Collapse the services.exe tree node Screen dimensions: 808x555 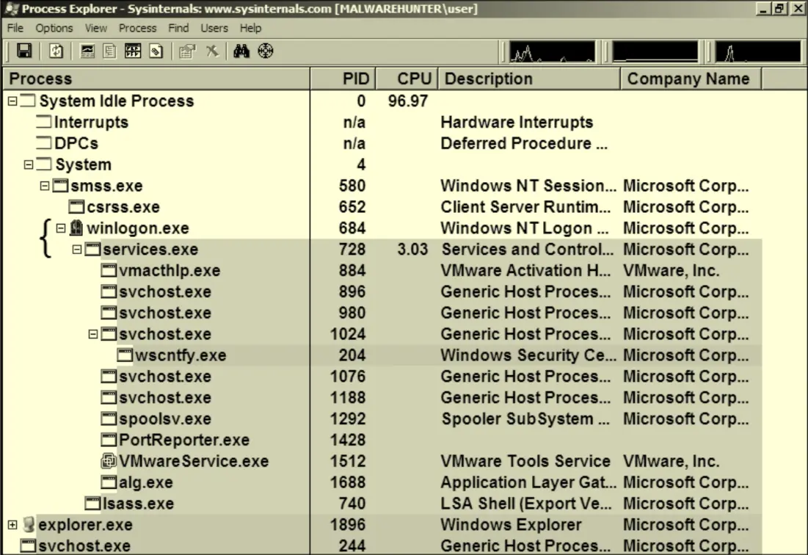[x=77, y=250]
